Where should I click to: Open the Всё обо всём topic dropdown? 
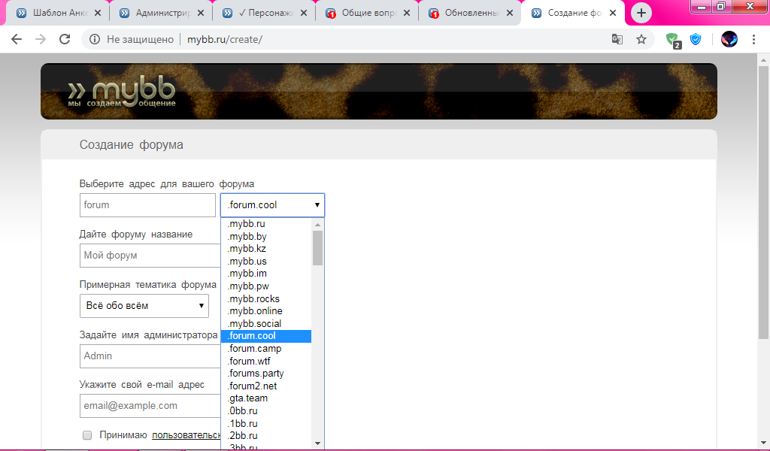pos(144,306)
